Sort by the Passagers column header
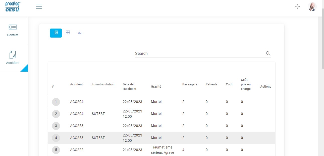 [190, 84]
